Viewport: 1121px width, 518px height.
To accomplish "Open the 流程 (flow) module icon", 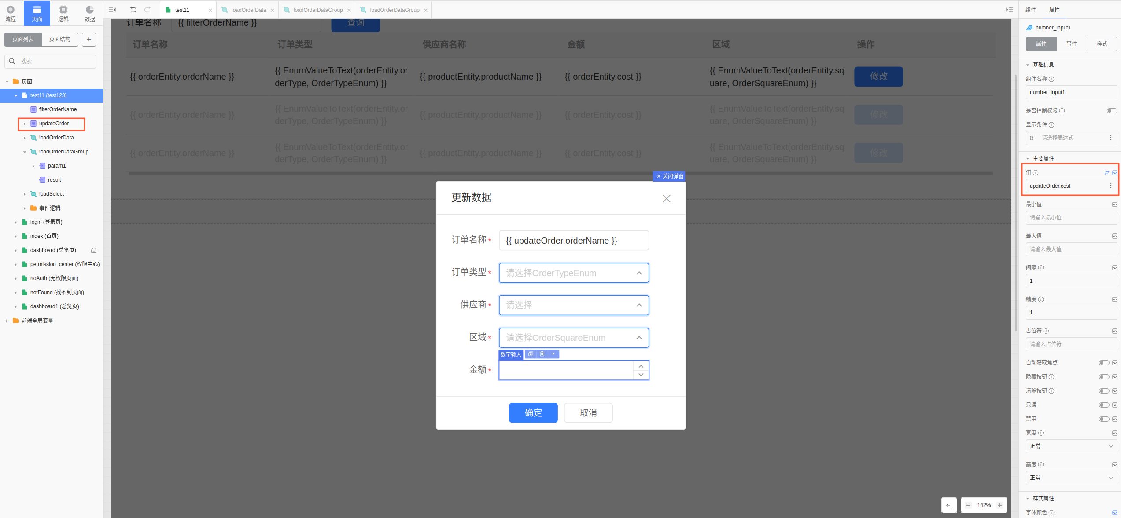I will pyautogui.click(x=11, y=13).
